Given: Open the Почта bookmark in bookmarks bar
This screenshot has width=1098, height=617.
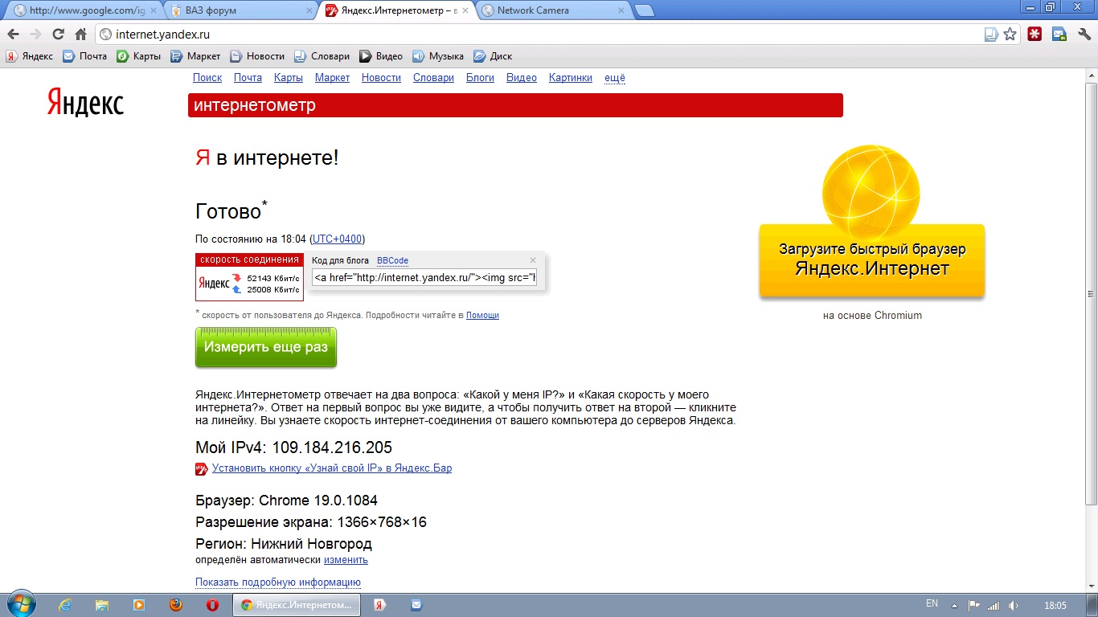Looking at the screenshot, I should (84, 56).
